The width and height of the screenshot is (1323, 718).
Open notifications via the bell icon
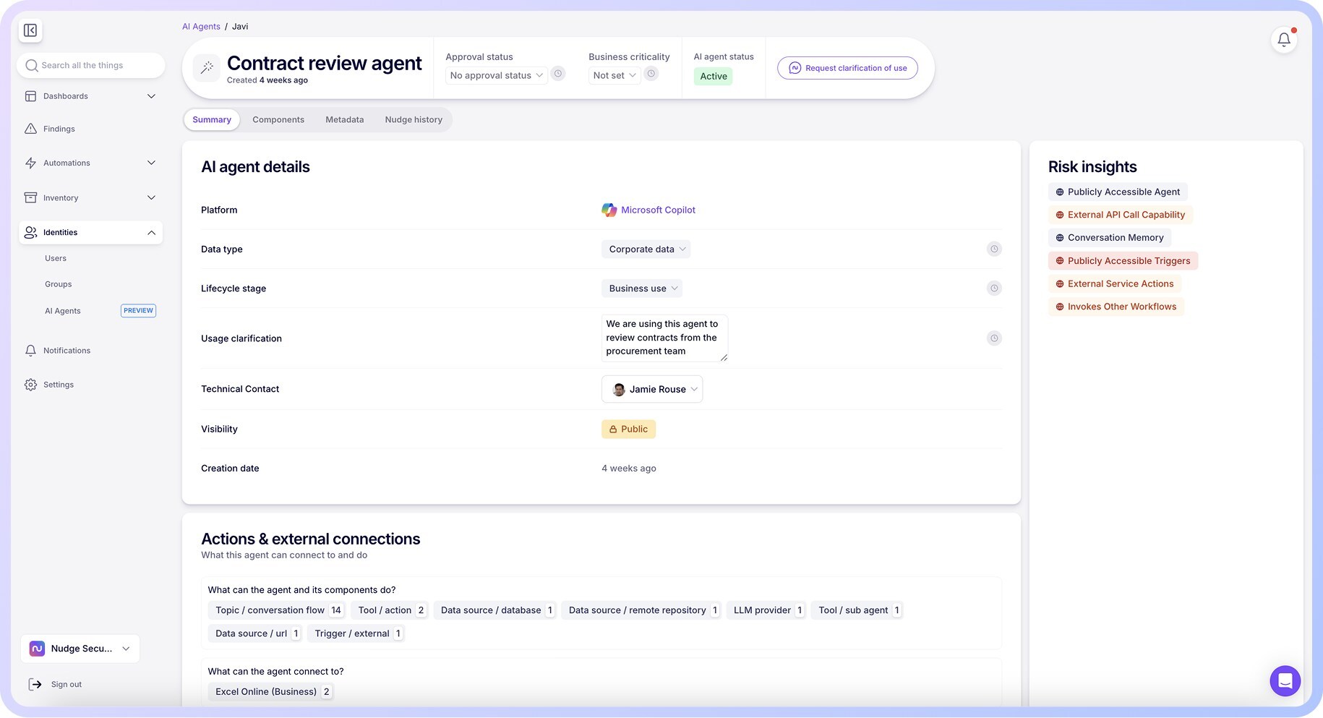pyautogui.click(x=1283, y=40)
